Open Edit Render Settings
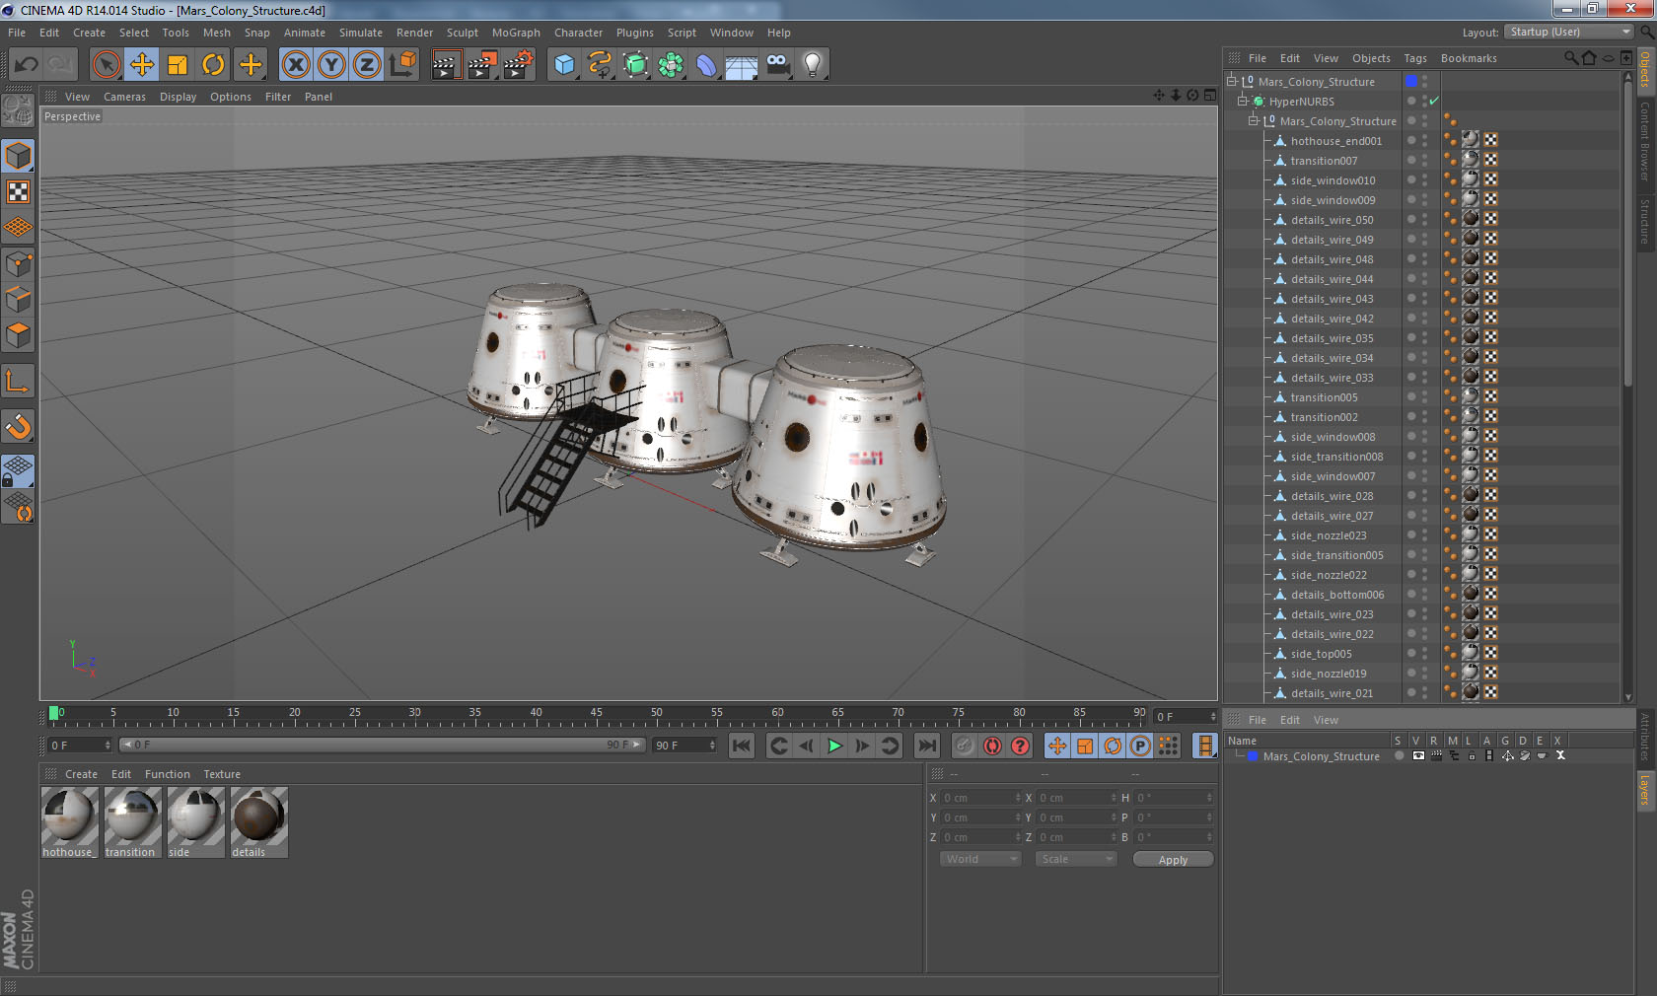Image resolution: width=1657 pixels, height=996 pixels. pyautogui.click(x=518, y=65)
